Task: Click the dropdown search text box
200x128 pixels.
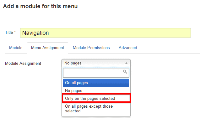Action: tap(93, 73)
